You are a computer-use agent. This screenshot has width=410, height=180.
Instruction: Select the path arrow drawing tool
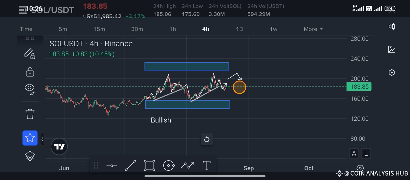click(x=187, y=165)
